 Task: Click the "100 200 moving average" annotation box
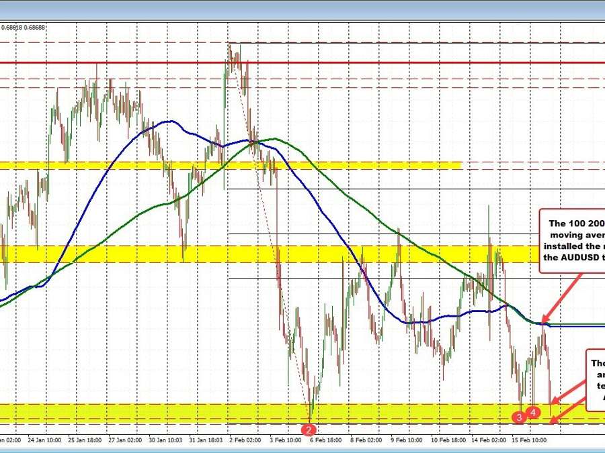click(572, 240)
